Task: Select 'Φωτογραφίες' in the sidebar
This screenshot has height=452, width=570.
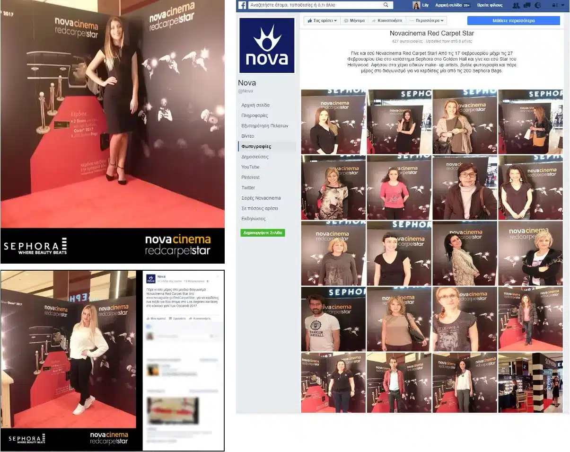Action: click(267, 146)
